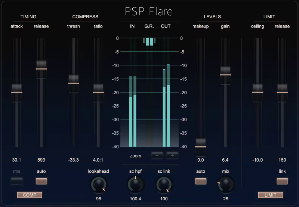The width and height of the screenshot is (299, 207).
Task: Click the limiter release value 150
Action: (x=282, y=160)
